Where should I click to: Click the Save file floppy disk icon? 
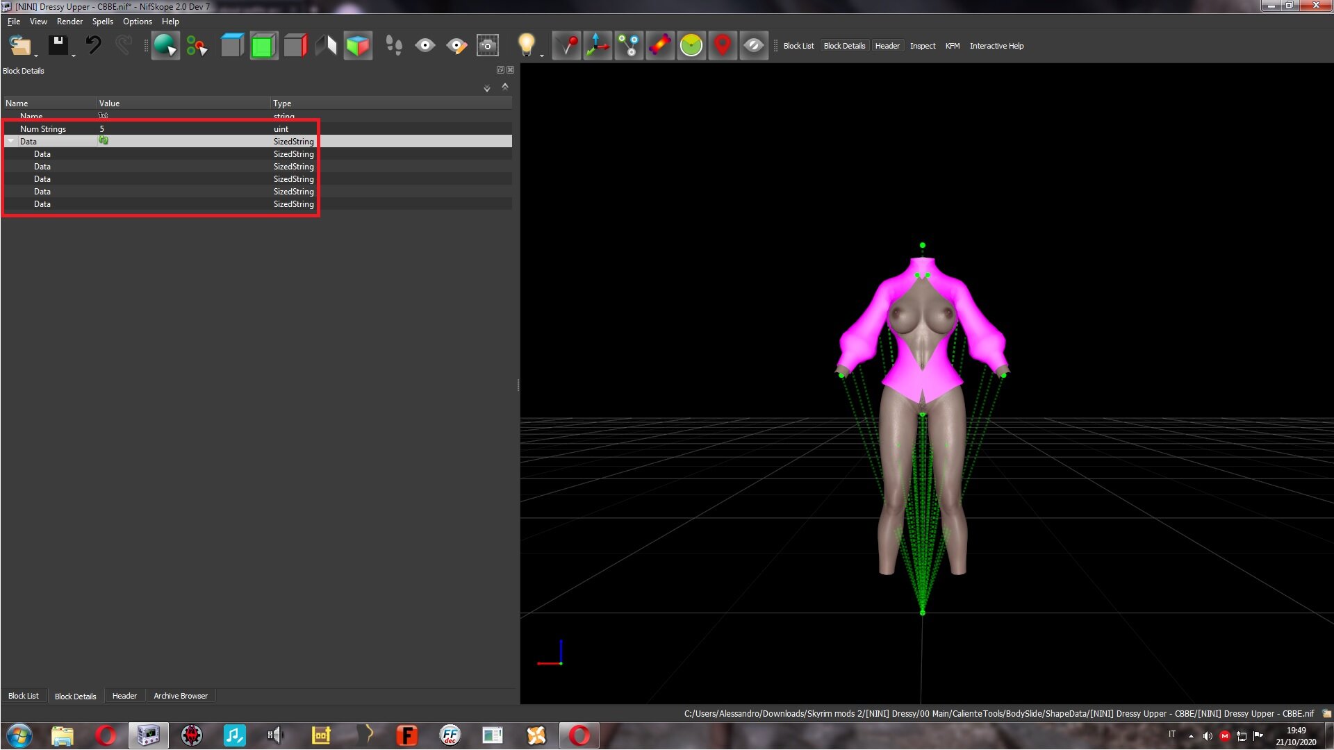pos(58,45)
